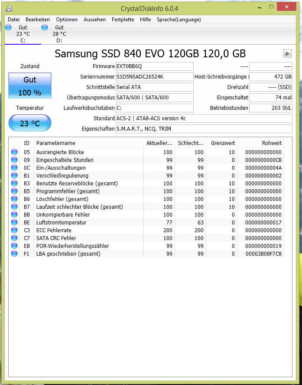The image size is (302, 385).
Task: Click the Firmware field EXT0BB6Q
Action: click(x=154, y=66)
